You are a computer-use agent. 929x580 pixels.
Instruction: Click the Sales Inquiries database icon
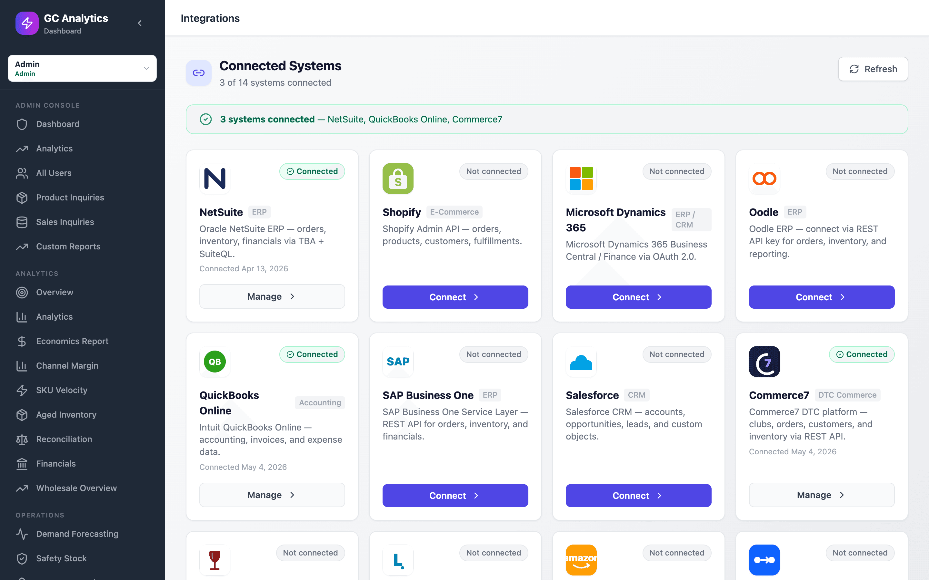pyautogui.click(x=22, y=222)
